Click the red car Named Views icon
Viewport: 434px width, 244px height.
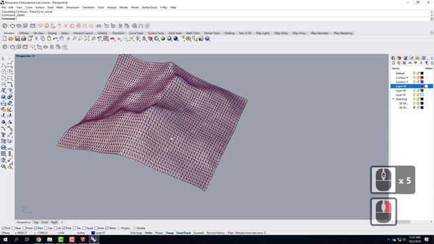113,39
